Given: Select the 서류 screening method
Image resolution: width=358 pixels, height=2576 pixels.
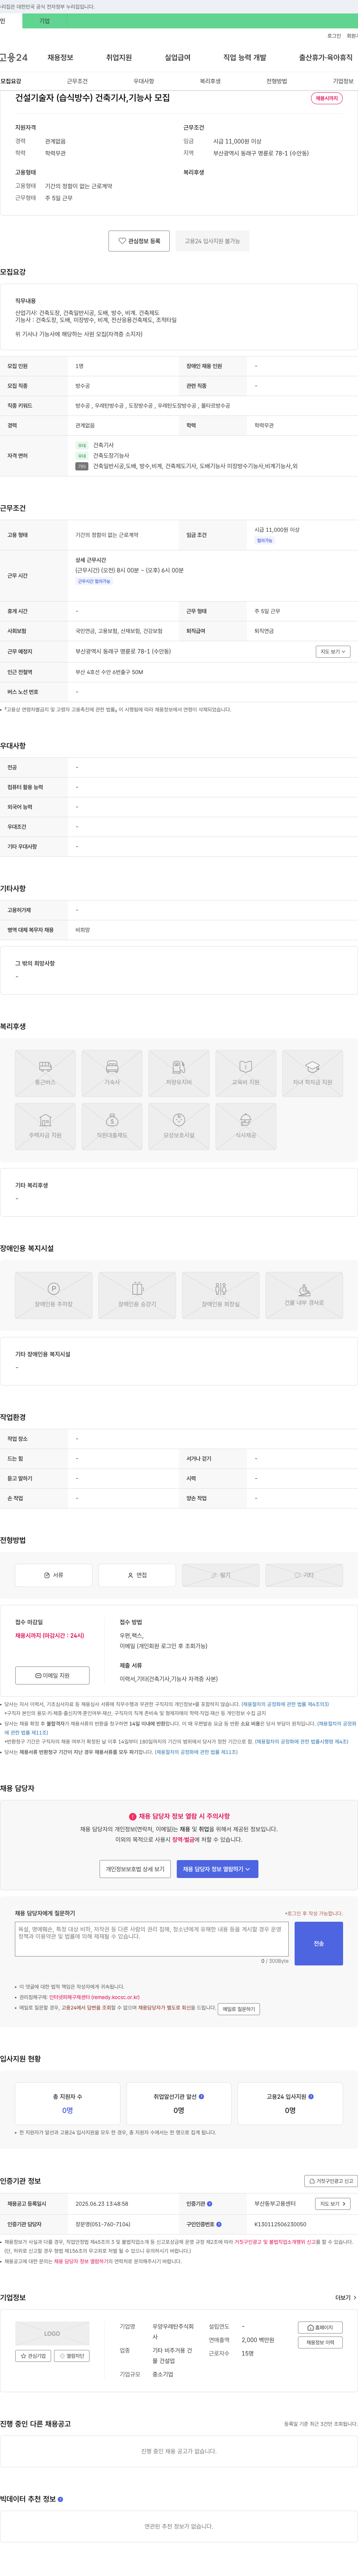Looking at the screenshot, I should pyautogui.click(x=54, y=1575).
